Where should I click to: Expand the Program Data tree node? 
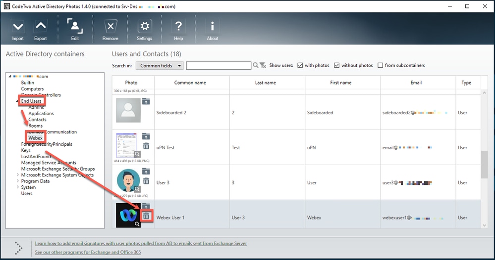point(18,181)
